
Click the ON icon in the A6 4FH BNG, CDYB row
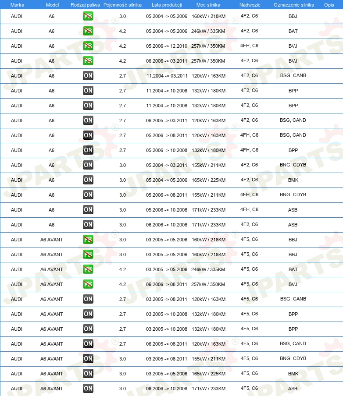point(88,195)
